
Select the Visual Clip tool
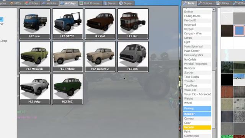[197, 90]
